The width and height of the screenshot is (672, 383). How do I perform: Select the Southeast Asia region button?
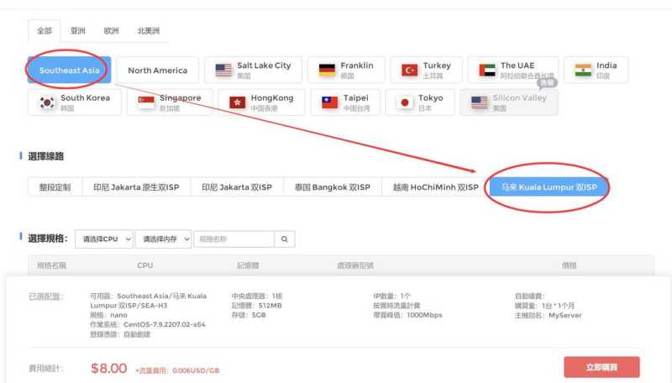tap(69, 71)
